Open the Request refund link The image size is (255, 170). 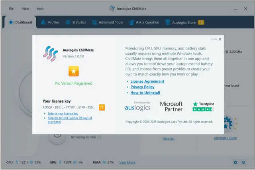(70, 120)
